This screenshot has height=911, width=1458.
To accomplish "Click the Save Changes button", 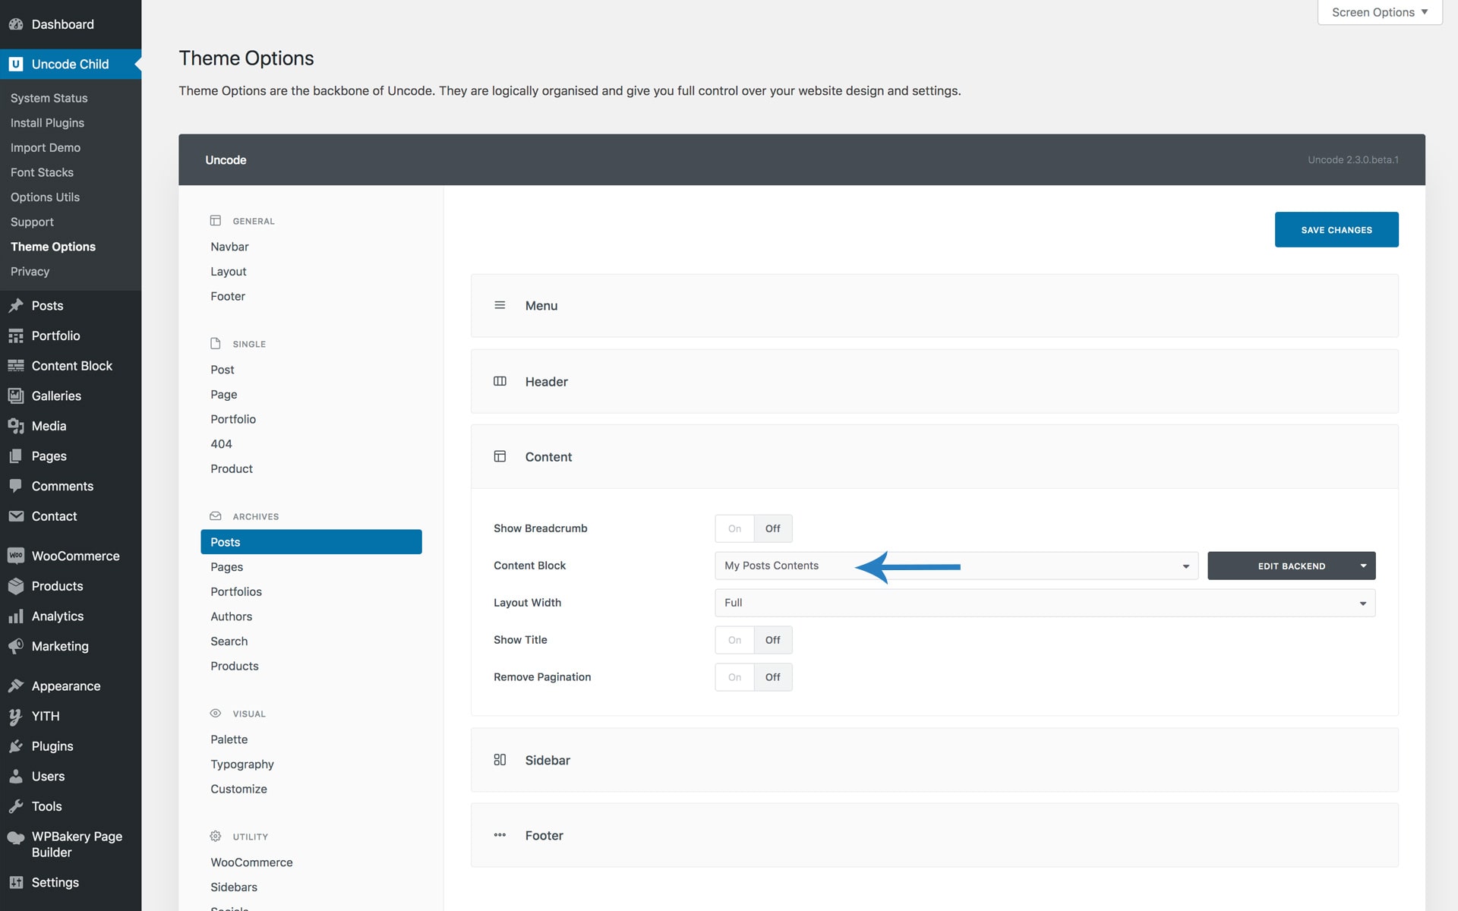I will 1336,229.
